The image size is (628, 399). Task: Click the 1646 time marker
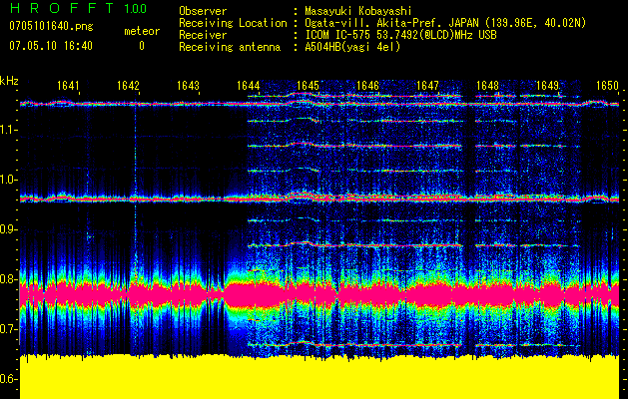367,85
